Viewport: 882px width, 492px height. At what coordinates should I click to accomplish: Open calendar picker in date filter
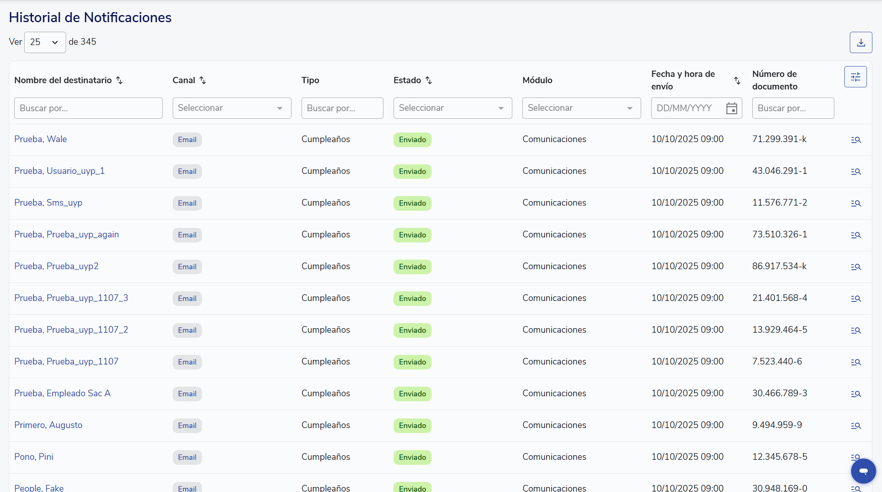click(x=731, y=108)
